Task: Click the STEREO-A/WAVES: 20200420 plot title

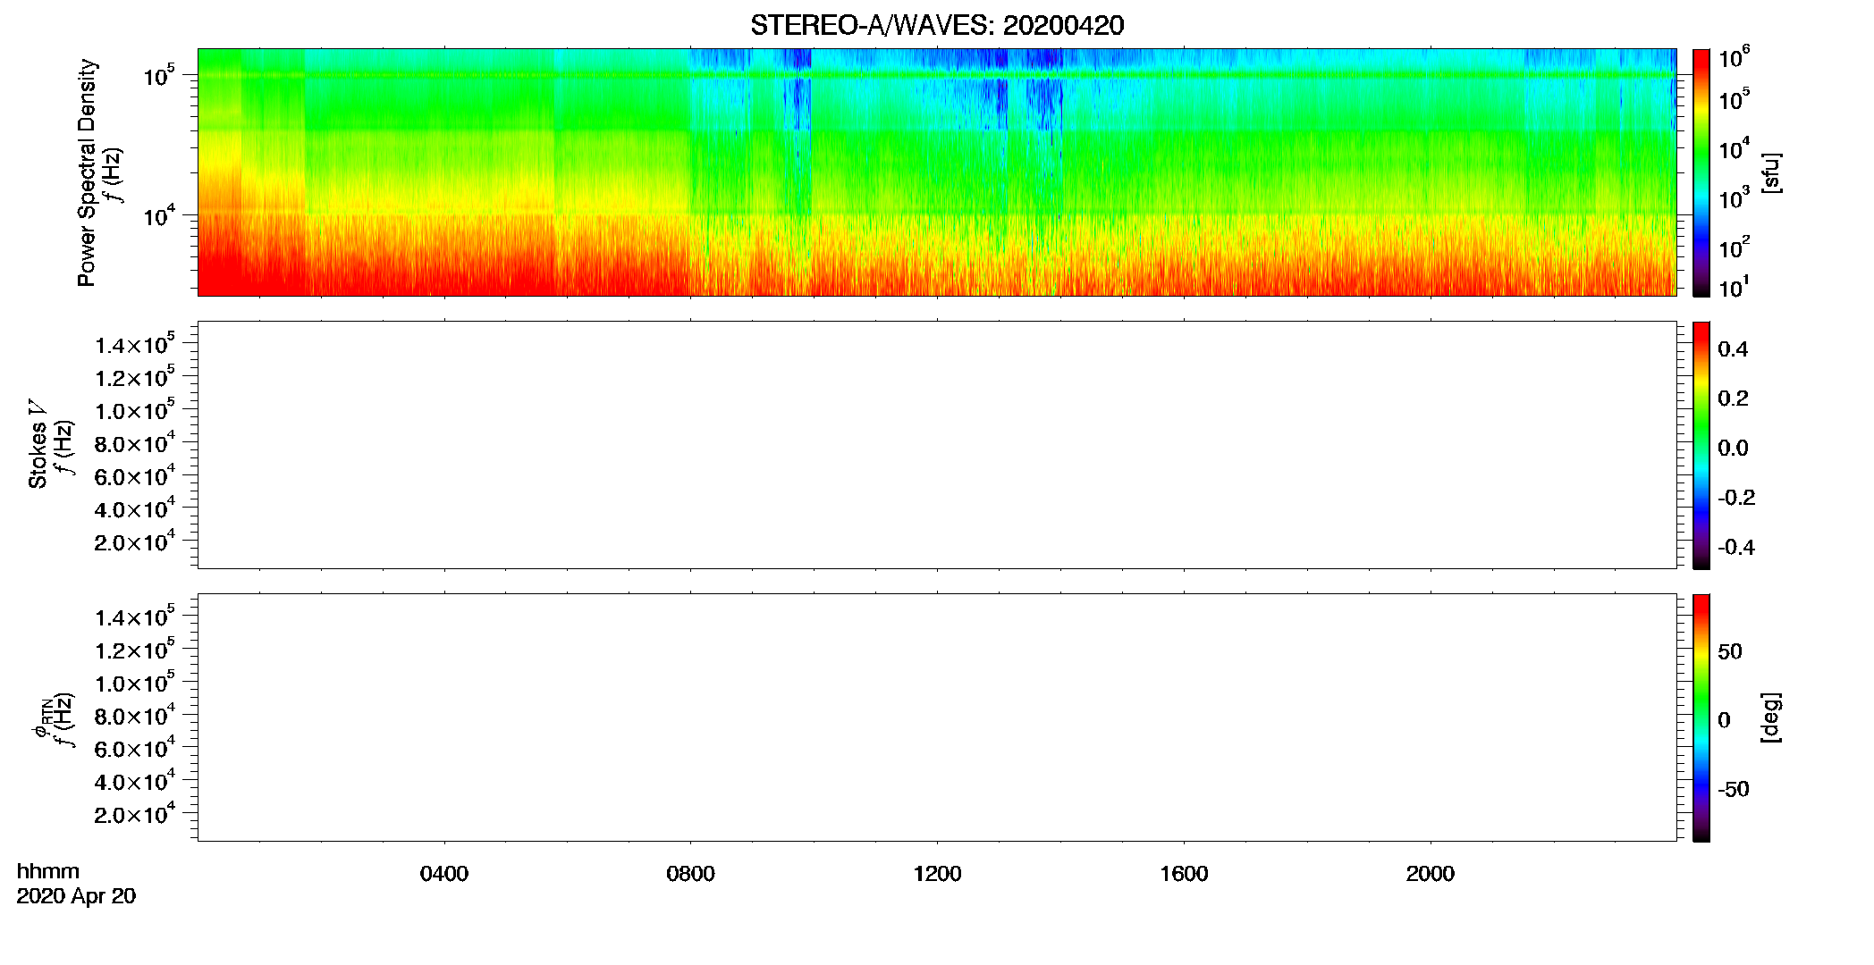Action: [937, 26]
